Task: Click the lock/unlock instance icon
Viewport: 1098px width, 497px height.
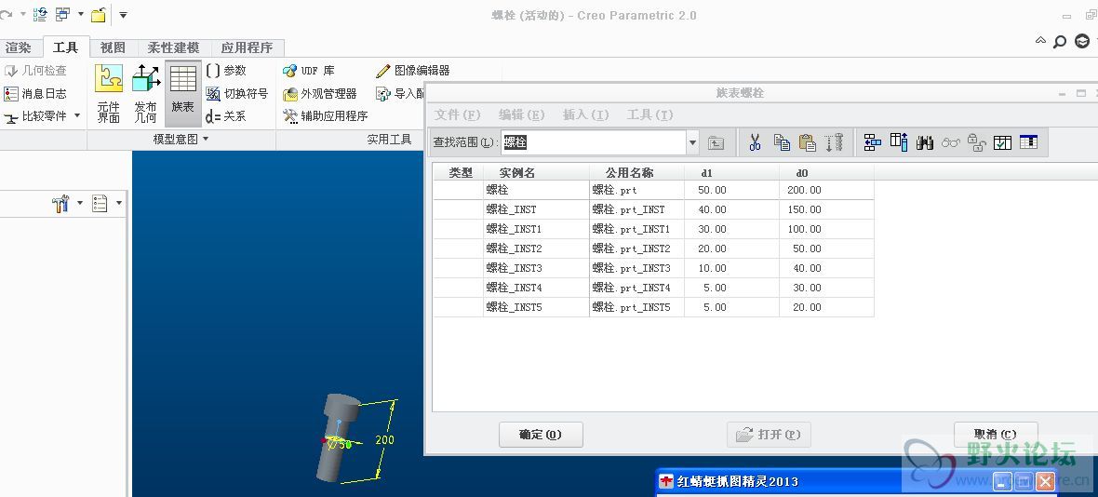Action: [x=977, y=142]
